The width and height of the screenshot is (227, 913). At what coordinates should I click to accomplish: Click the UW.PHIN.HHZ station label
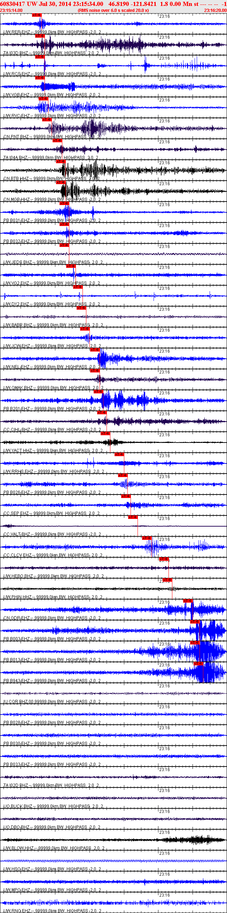click(53, 596)
